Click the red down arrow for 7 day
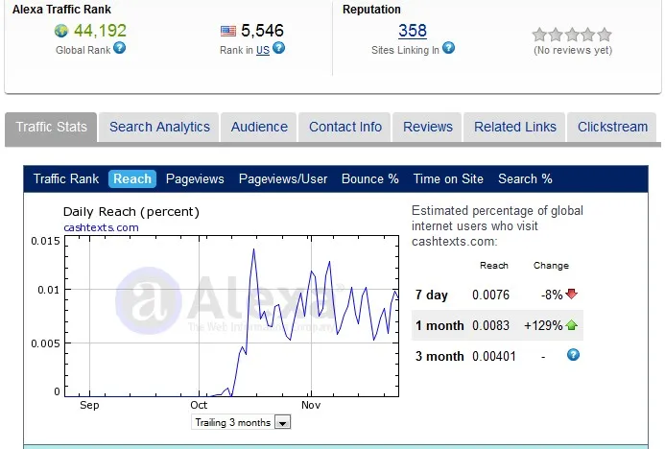The height and width of the screenshot is (449, 665). pos(571,294)
